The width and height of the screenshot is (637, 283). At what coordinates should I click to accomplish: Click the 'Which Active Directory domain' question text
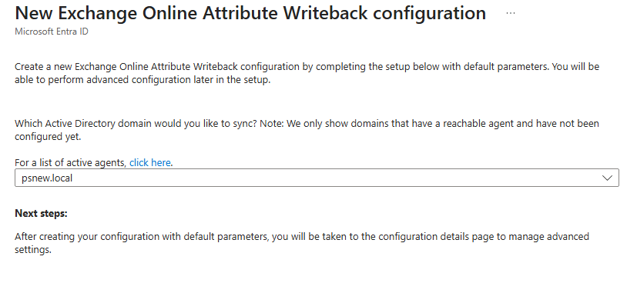pos(307,130)
